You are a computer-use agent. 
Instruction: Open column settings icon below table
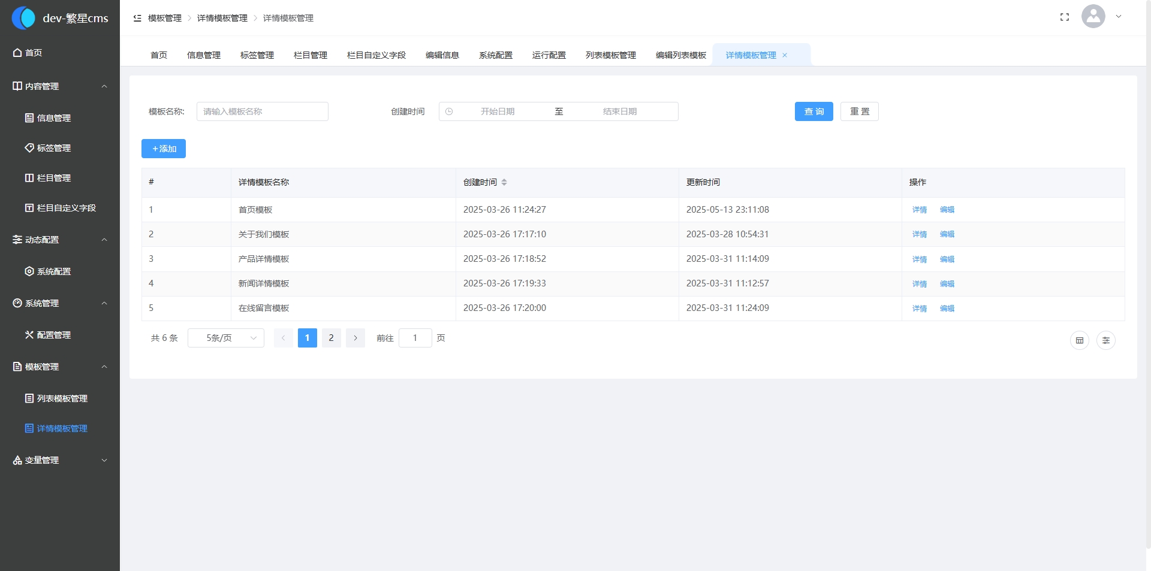tap(1105, 340)
